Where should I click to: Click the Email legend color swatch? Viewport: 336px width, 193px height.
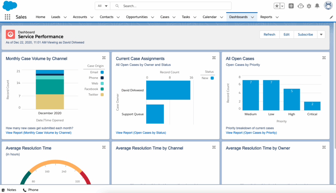(x=102, y=72)
